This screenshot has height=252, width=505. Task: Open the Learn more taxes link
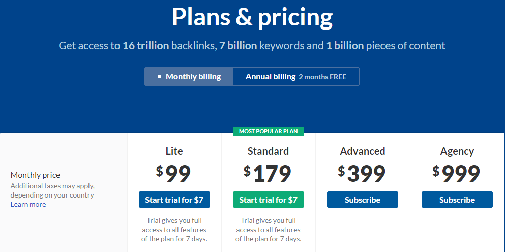[28, 204]
